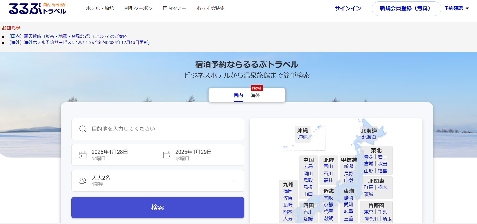Switch to the 海外 tab
The height and width of the screenshot is (224, 477).
click(255, 95)
